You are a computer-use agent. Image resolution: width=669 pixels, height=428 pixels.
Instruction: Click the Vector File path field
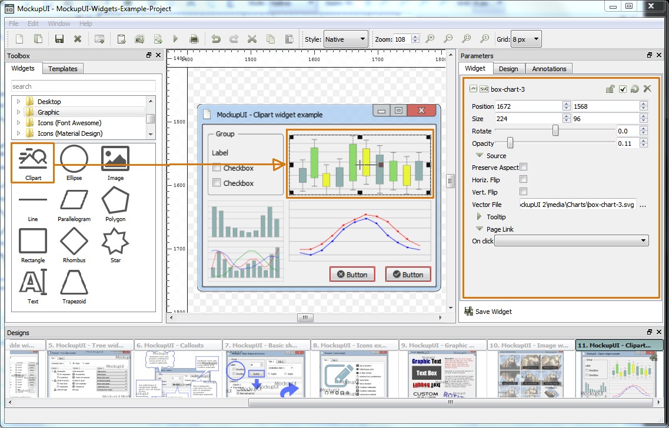(578, 205)
